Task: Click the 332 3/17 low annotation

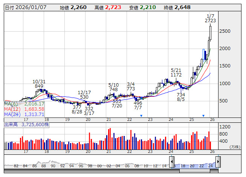Action: (x=89, y=111)
